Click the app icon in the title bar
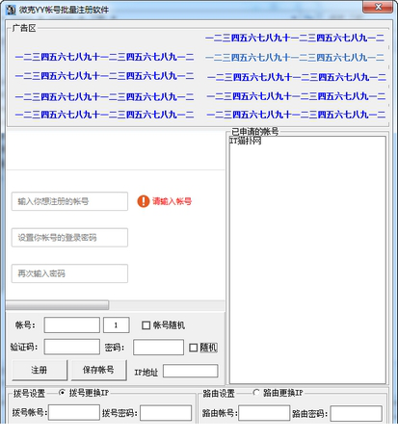Image resolution: width=398 pixels, height=440 pixels. click(11, 10)
